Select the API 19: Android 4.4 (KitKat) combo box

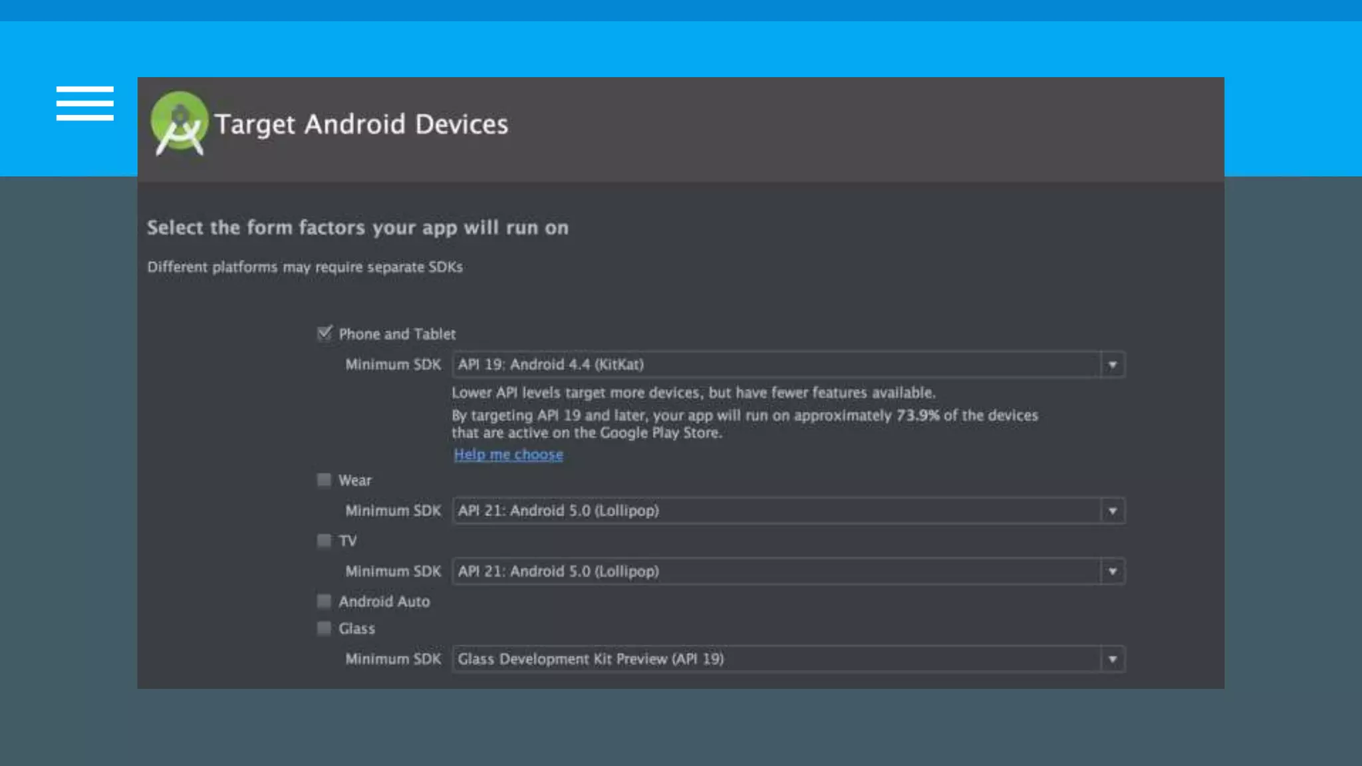click(788, 364)
